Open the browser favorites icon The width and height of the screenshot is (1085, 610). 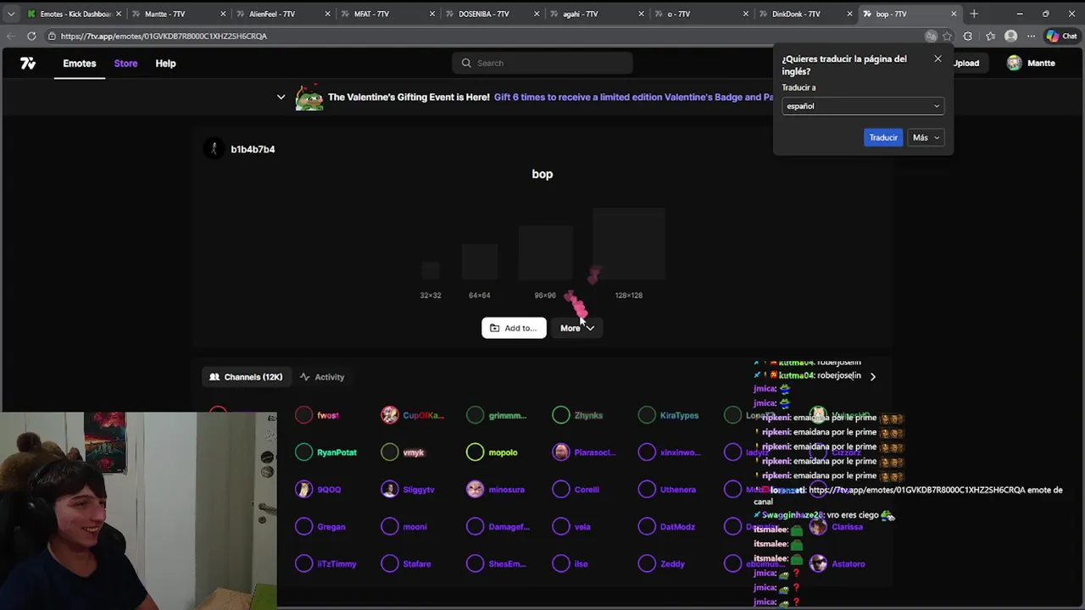[x=990, y=36]
